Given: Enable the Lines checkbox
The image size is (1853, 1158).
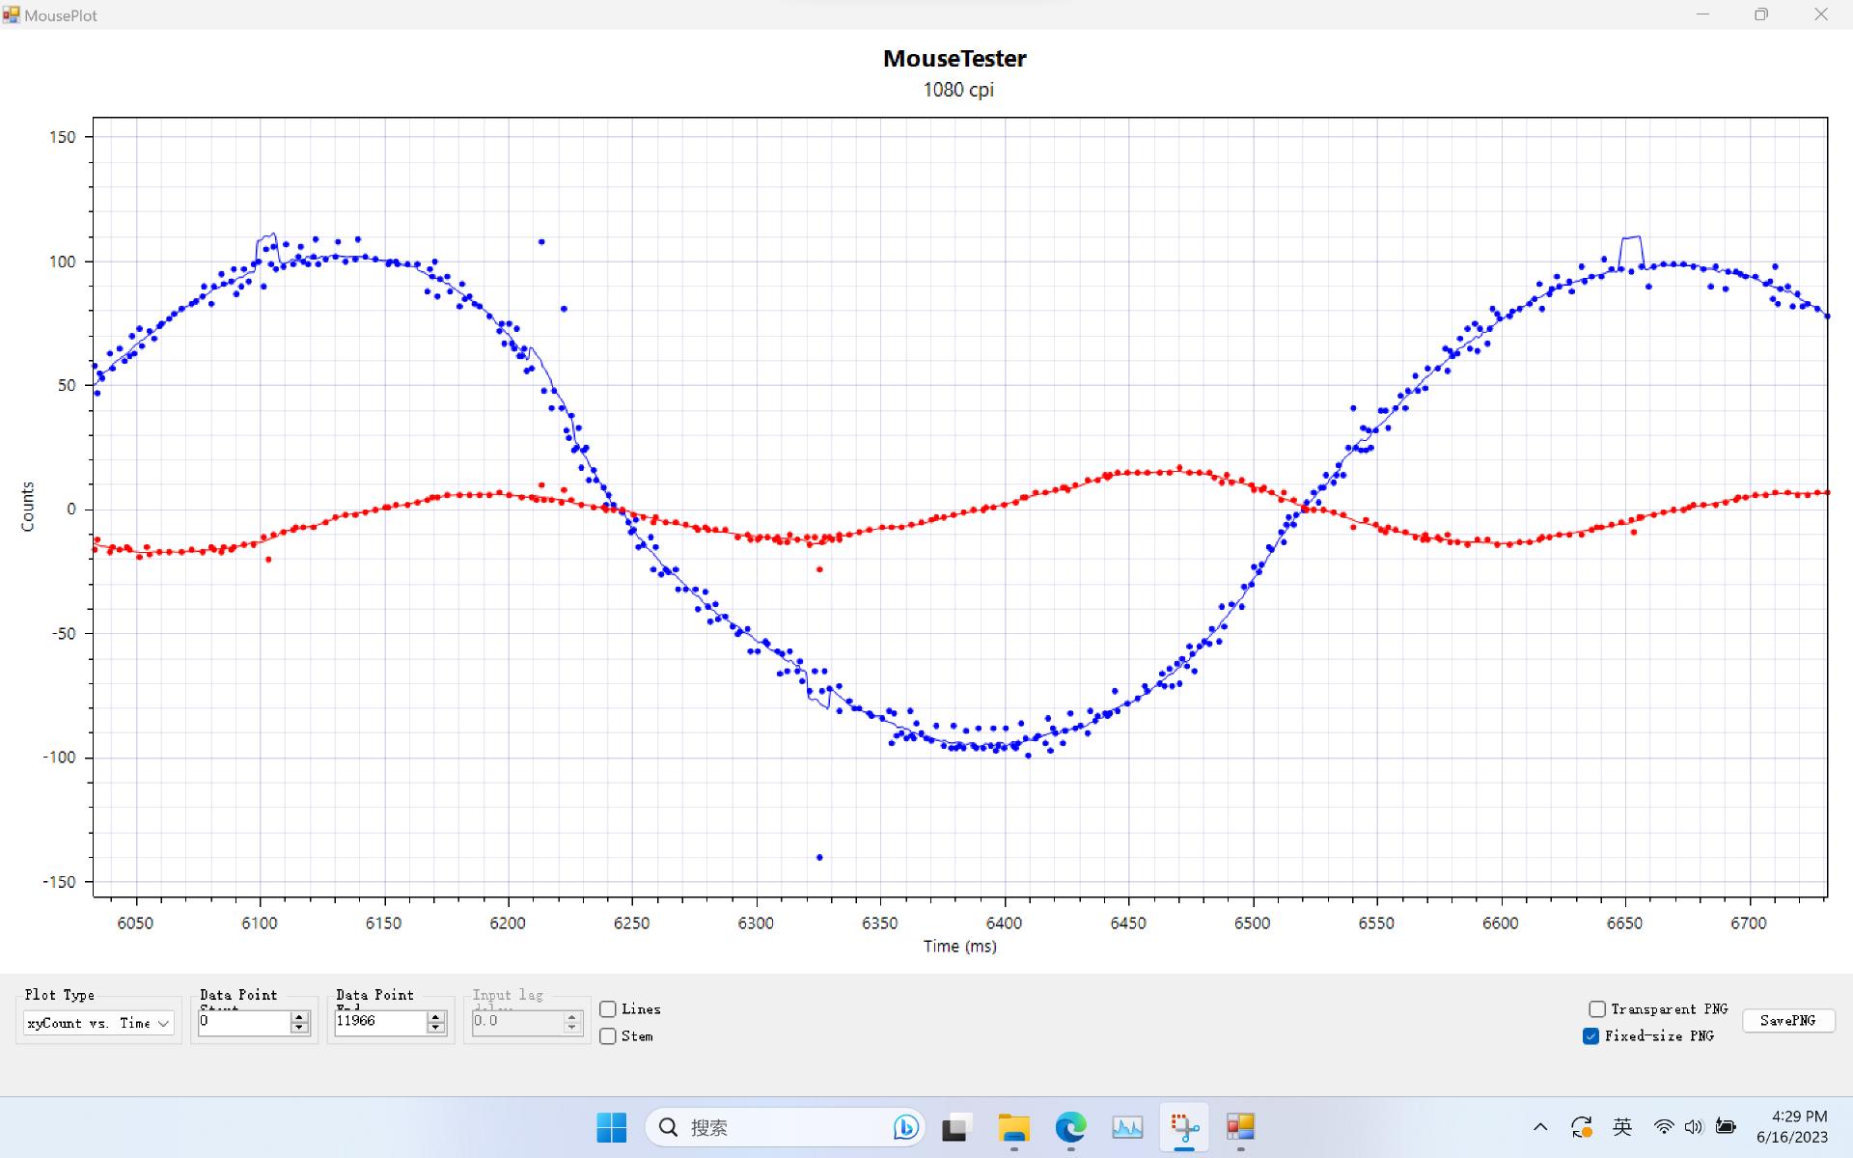Looking at the screenshot, I should [x=608, y=1008].
